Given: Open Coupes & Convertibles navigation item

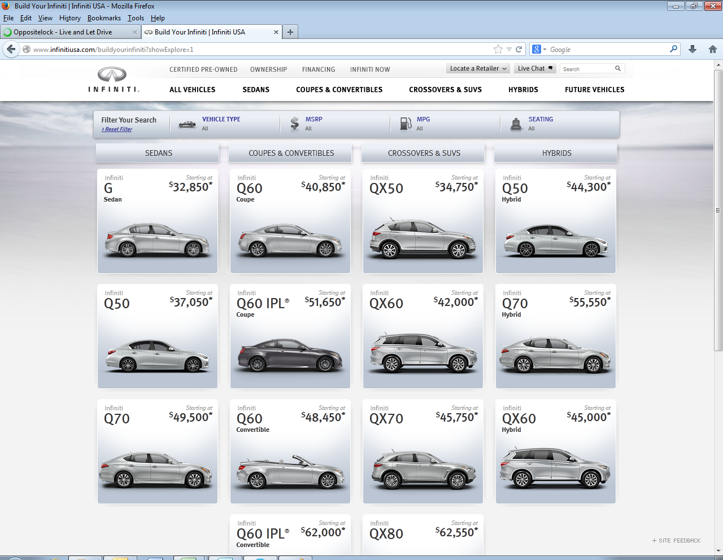Looking at the screenshot, I should click(x=339, y=89).
